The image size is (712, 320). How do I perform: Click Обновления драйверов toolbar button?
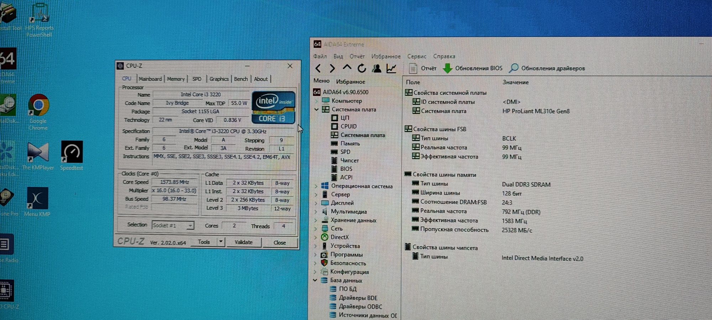point(547,68)
